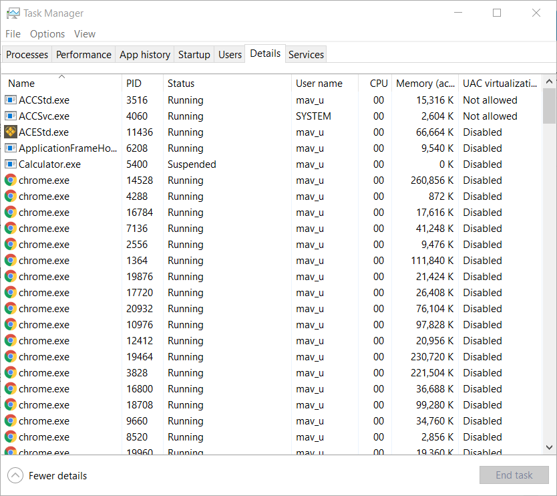Click Chrome icon for PID 19464

[x=11, y=356]
